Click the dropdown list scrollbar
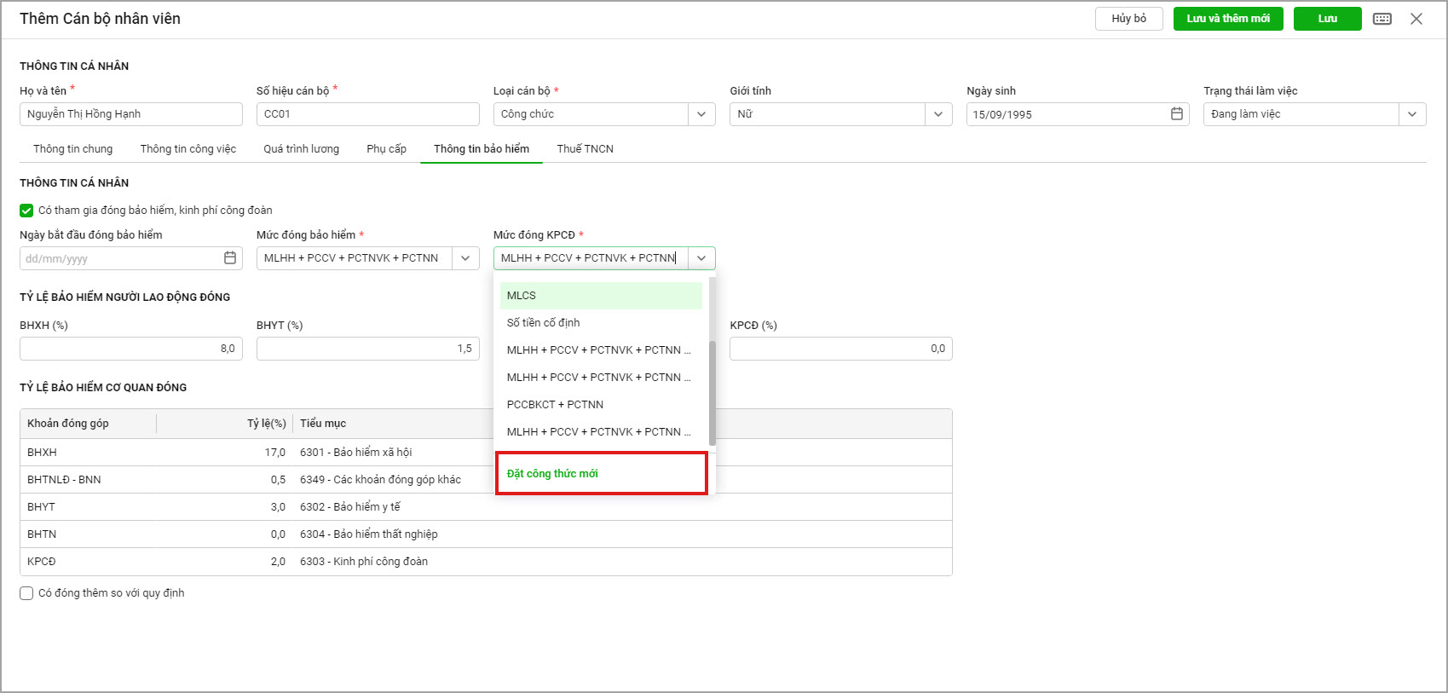The image size is (1448, 693). [712, 392]
